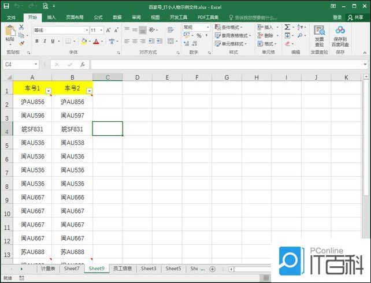Select cell containing 闽AU597

click(x=72, y=116)
